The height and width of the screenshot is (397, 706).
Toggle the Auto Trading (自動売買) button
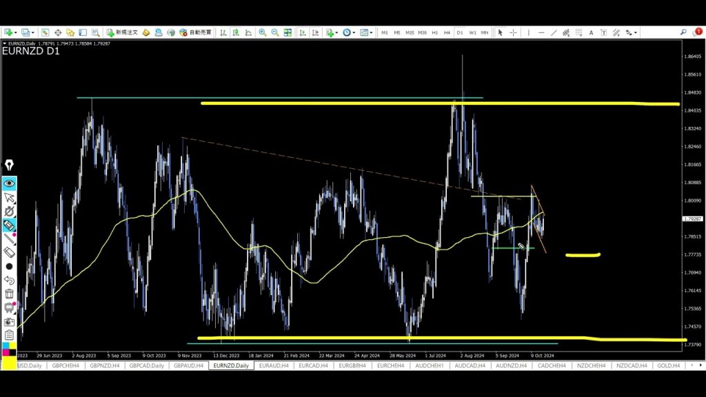tap(195, 32)
